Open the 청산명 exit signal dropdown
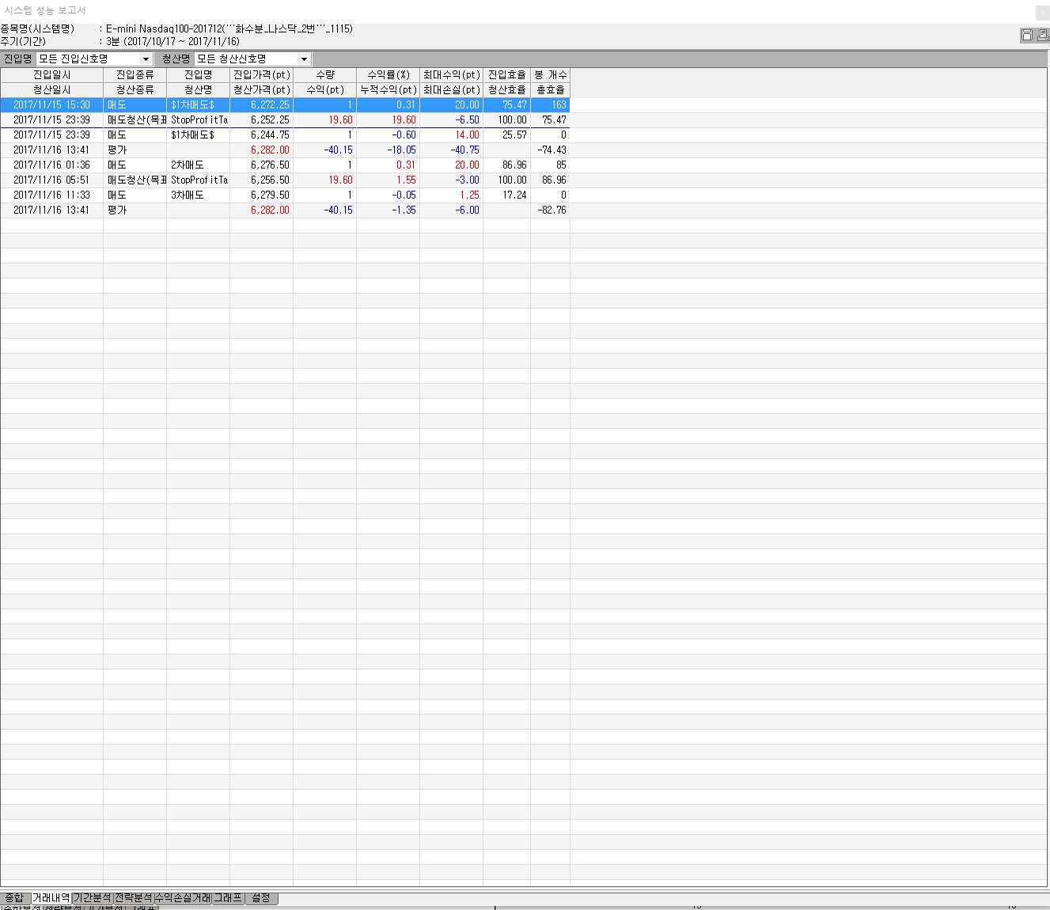 point(304,59)
